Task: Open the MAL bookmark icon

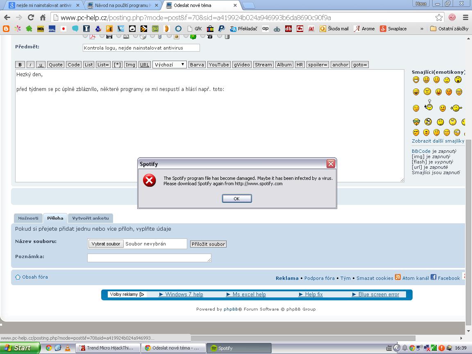Action: click(52, 29)
